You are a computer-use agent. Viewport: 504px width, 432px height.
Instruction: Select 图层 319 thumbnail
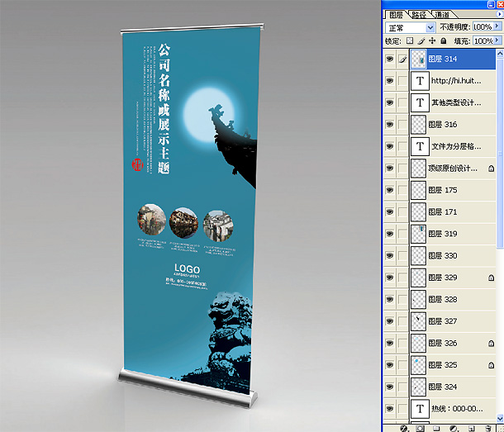419,234
